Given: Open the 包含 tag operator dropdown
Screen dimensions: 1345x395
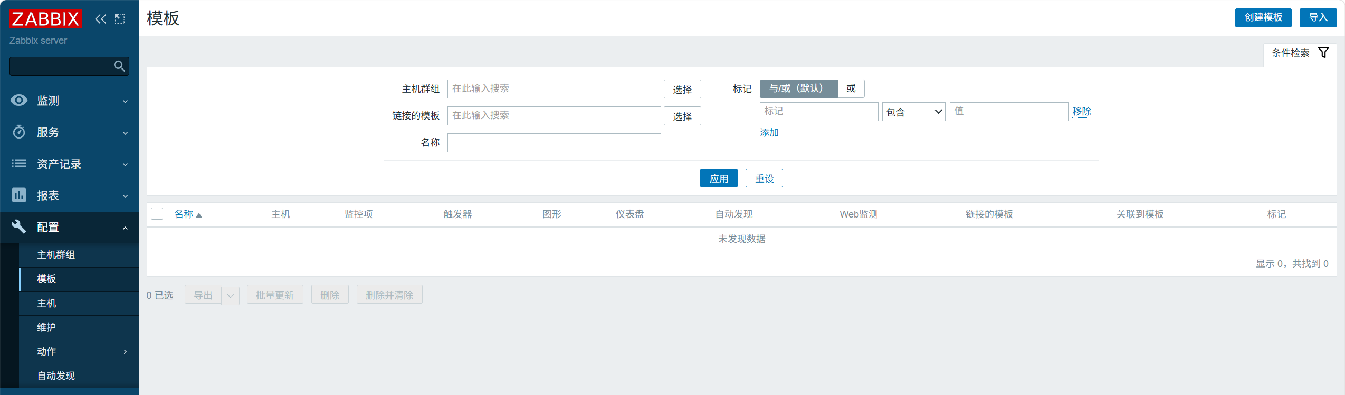Looking at the screenshot, I should (913, 112).
